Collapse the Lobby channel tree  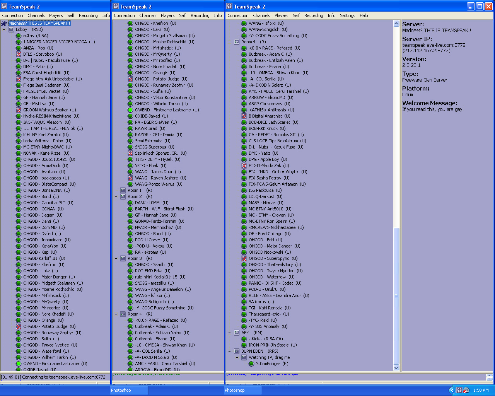pyautogui.click(x=4, y=29)
